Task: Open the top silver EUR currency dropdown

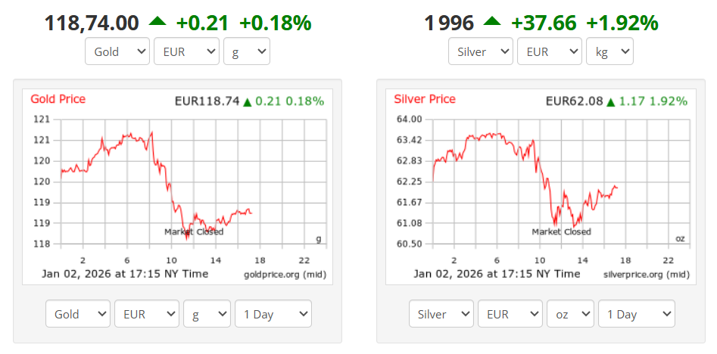Action: pos(550,52)
